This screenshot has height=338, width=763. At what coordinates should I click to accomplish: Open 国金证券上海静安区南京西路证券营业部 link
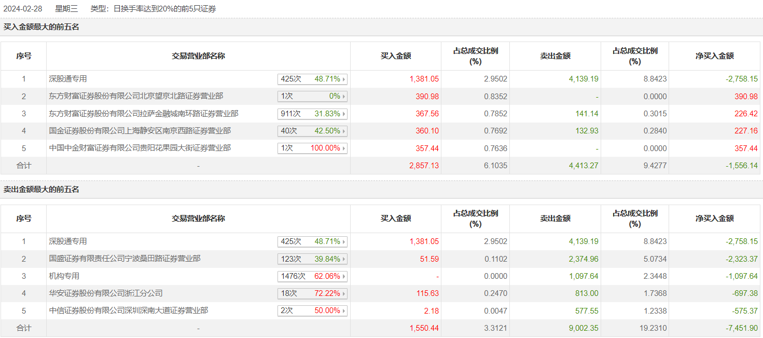[x=140, y=130]
